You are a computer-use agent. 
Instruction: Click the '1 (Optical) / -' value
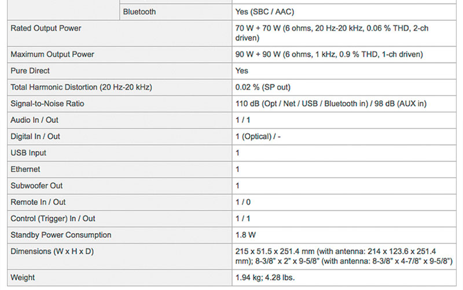pyautogui.click(x=258, y=137)
